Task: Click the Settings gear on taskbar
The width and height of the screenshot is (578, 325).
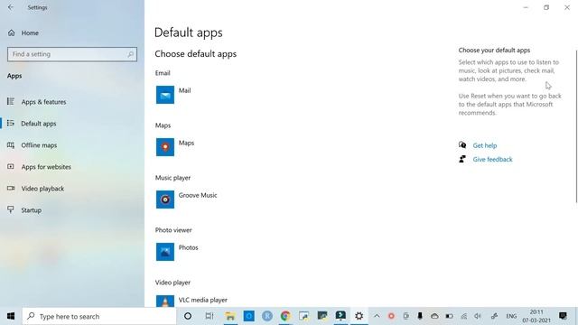Action: (359, 316)
